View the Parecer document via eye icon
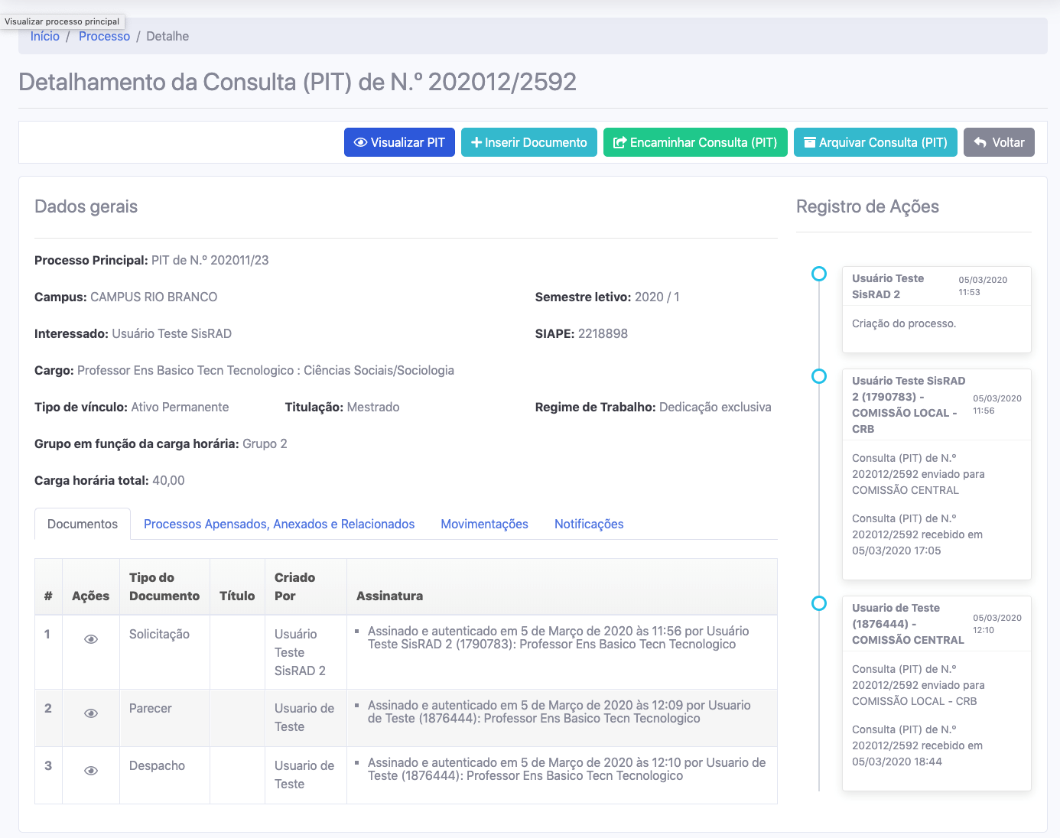This screenshot has width=1060, height=838. (x=91, y=713)
